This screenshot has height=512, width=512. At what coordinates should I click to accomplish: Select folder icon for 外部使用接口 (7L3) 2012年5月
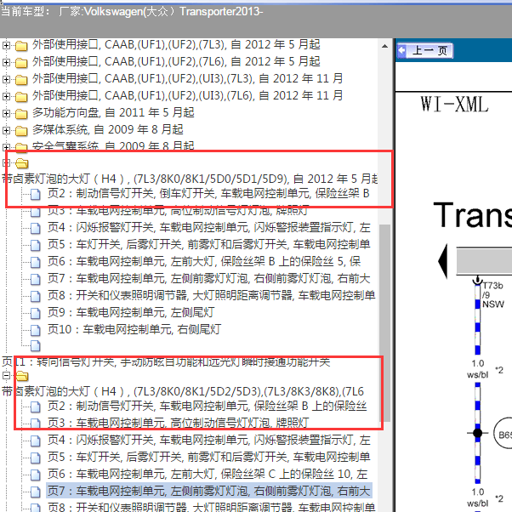tap(21, 46)
